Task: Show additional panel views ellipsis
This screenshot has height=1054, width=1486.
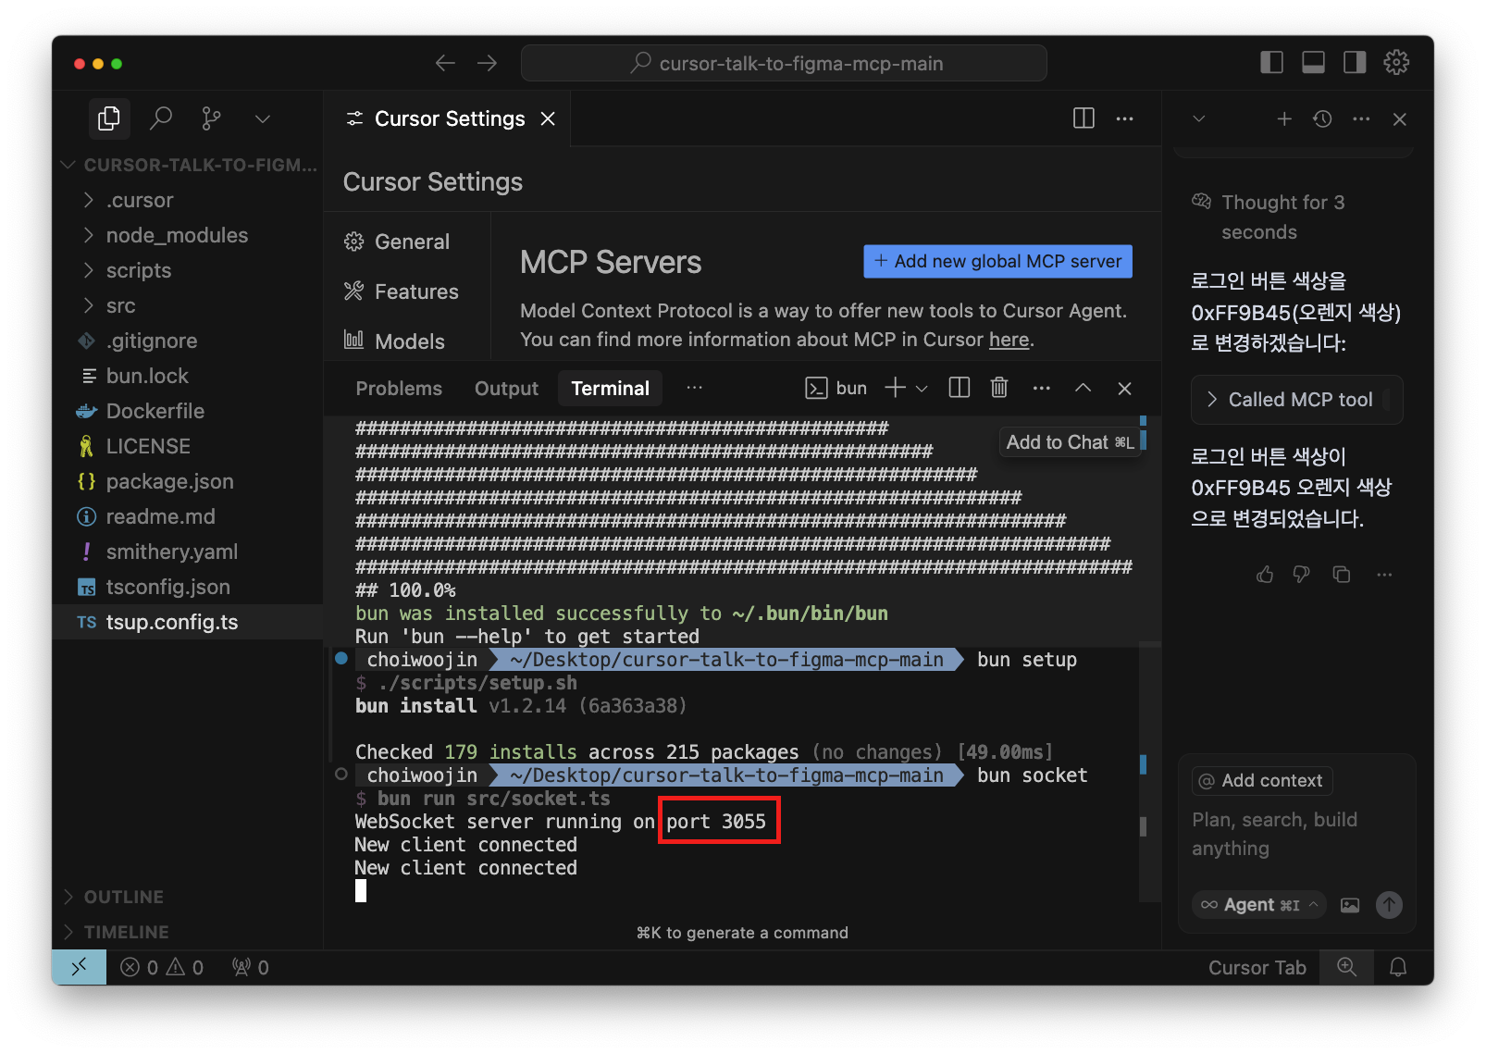Action: tap(694, 388)
